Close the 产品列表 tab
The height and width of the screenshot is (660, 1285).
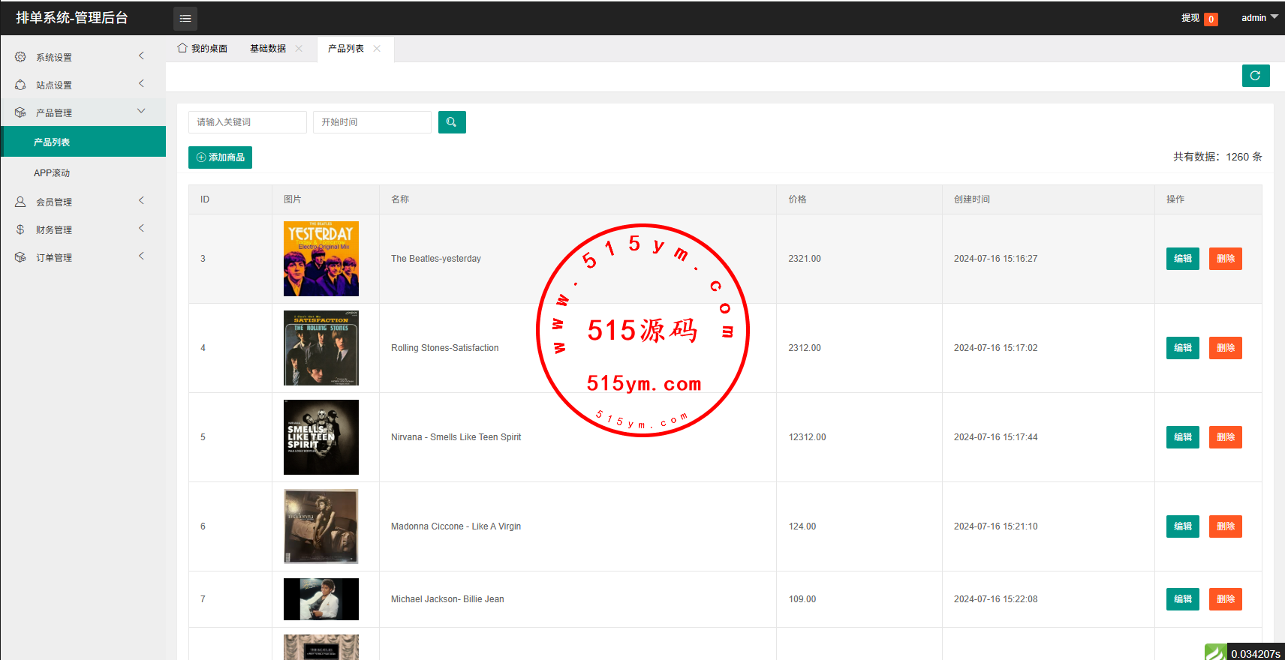tap(377, 49)
